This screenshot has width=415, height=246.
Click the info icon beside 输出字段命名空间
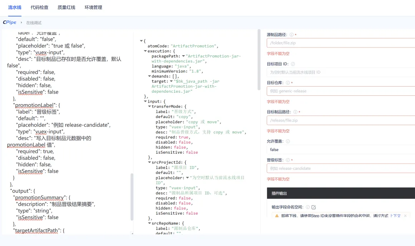coord(307,207)
